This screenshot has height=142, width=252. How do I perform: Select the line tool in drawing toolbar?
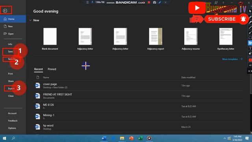tap(250, 27)
